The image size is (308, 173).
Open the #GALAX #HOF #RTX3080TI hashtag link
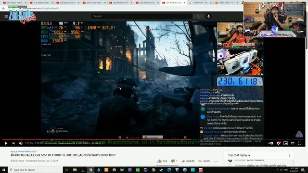pyautogui.click(x=24, y=152)
